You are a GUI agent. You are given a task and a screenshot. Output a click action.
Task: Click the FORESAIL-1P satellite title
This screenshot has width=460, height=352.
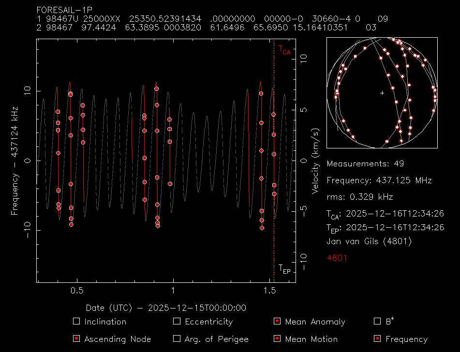[65, 10]
